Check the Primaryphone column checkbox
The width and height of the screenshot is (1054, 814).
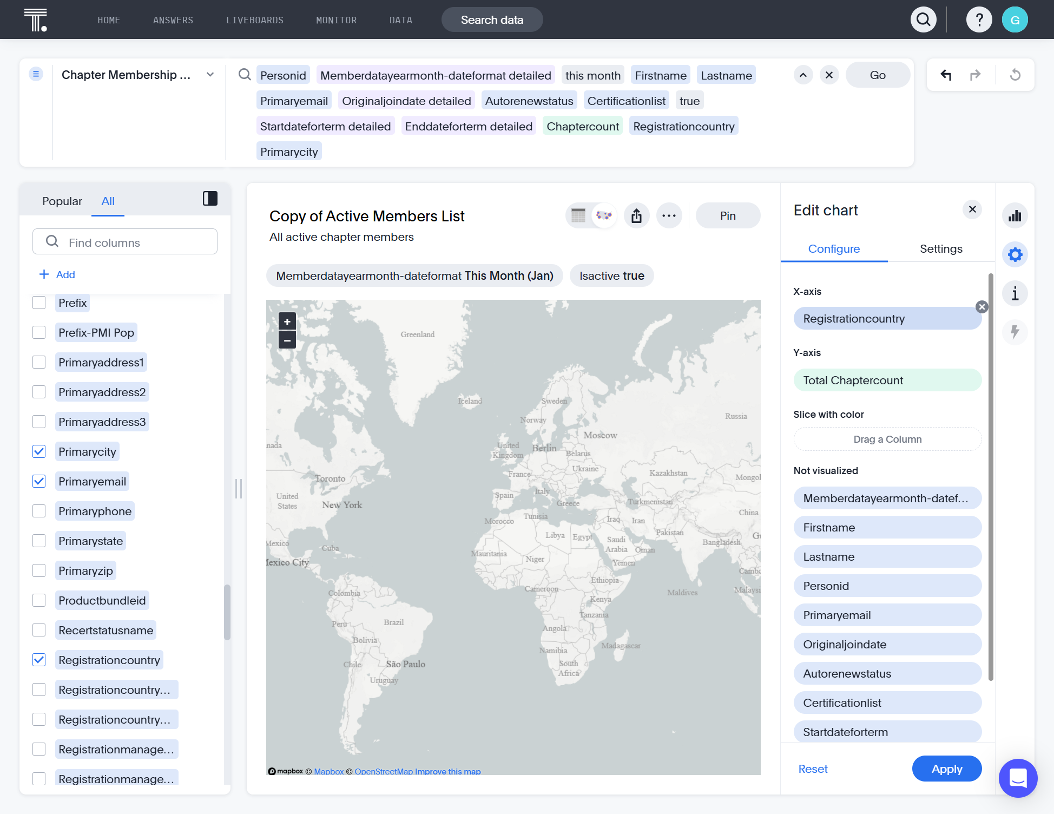(x=39, y=511)
